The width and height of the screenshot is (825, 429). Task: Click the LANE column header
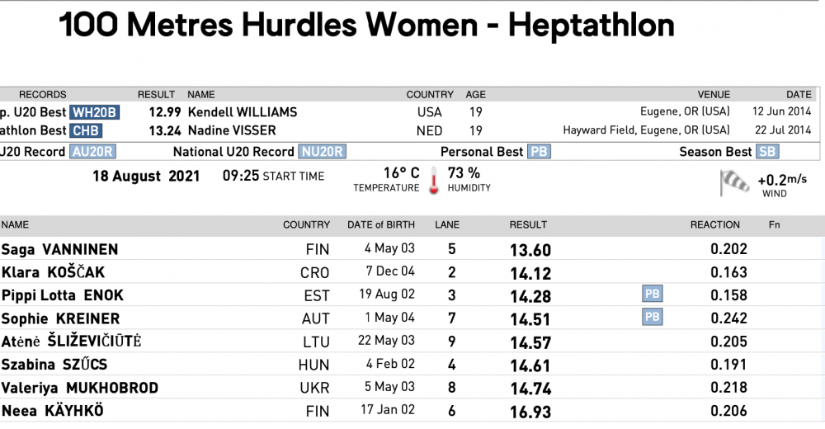(x=447, y=224)
